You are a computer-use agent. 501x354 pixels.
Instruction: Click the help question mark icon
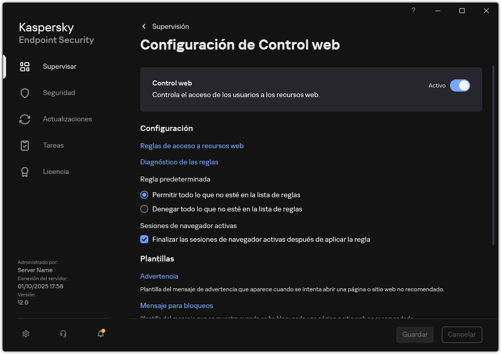413,11
